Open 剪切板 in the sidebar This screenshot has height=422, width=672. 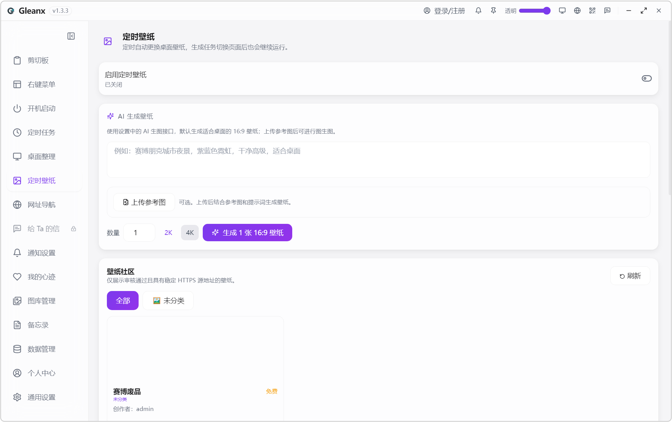[44, 60]
